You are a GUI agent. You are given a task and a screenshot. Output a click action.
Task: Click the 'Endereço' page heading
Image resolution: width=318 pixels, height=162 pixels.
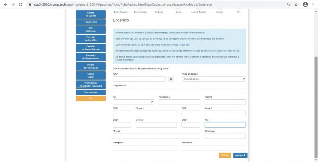[121, 20]
